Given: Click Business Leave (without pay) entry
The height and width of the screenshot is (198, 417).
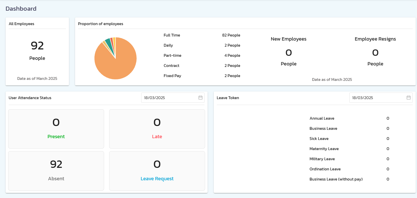Looking at the screenshot, I should (336, 179).
